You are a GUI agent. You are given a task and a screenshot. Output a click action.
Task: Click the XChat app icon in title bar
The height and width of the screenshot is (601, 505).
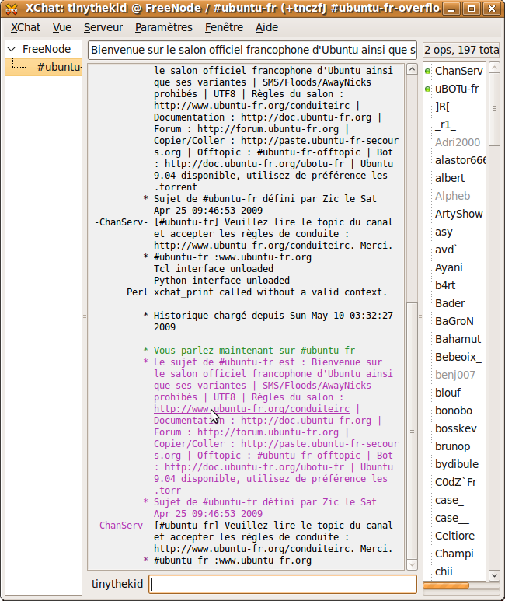pos(12,9)
